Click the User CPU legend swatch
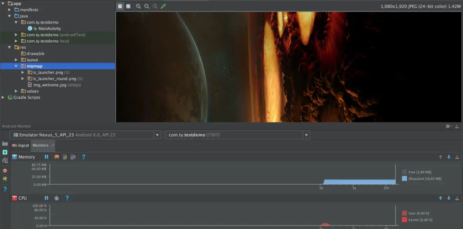463x229 pixels. [404, 213]
